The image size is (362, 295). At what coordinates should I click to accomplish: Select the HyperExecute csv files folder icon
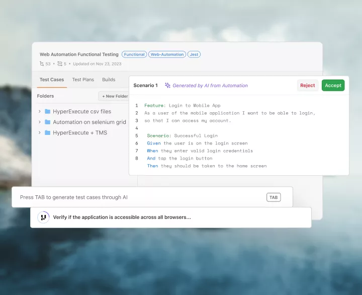pos(48,111)
